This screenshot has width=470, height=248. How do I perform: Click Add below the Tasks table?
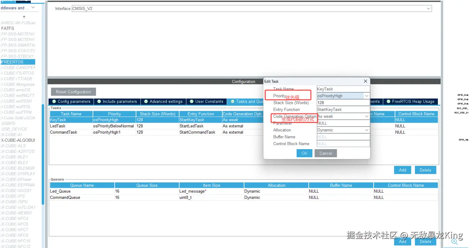[403, 170]
